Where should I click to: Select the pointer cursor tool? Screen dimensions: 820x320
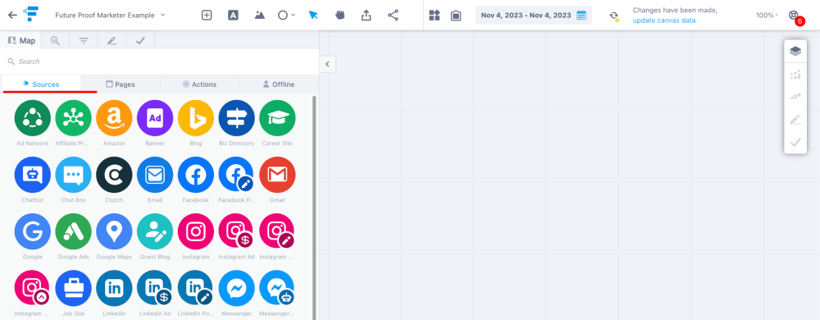(313, 15)
